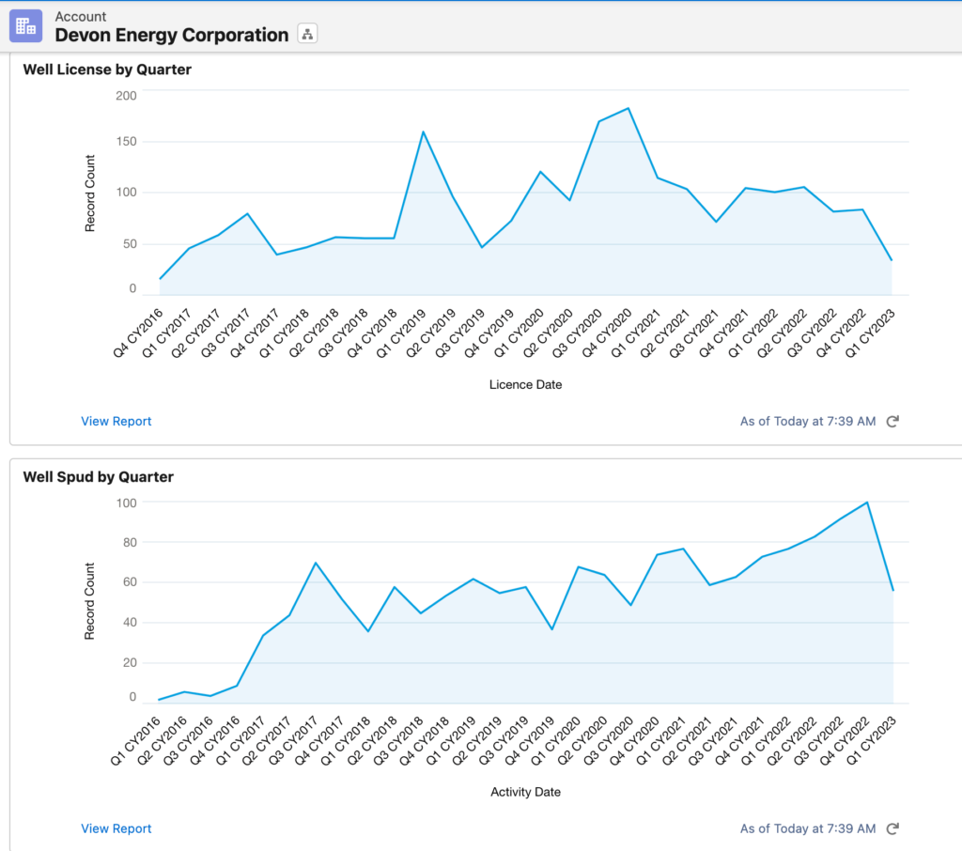Screen dimensions: 962x851
Task: Open View Report for Well Spud chart
Action: tap(116, 828)
